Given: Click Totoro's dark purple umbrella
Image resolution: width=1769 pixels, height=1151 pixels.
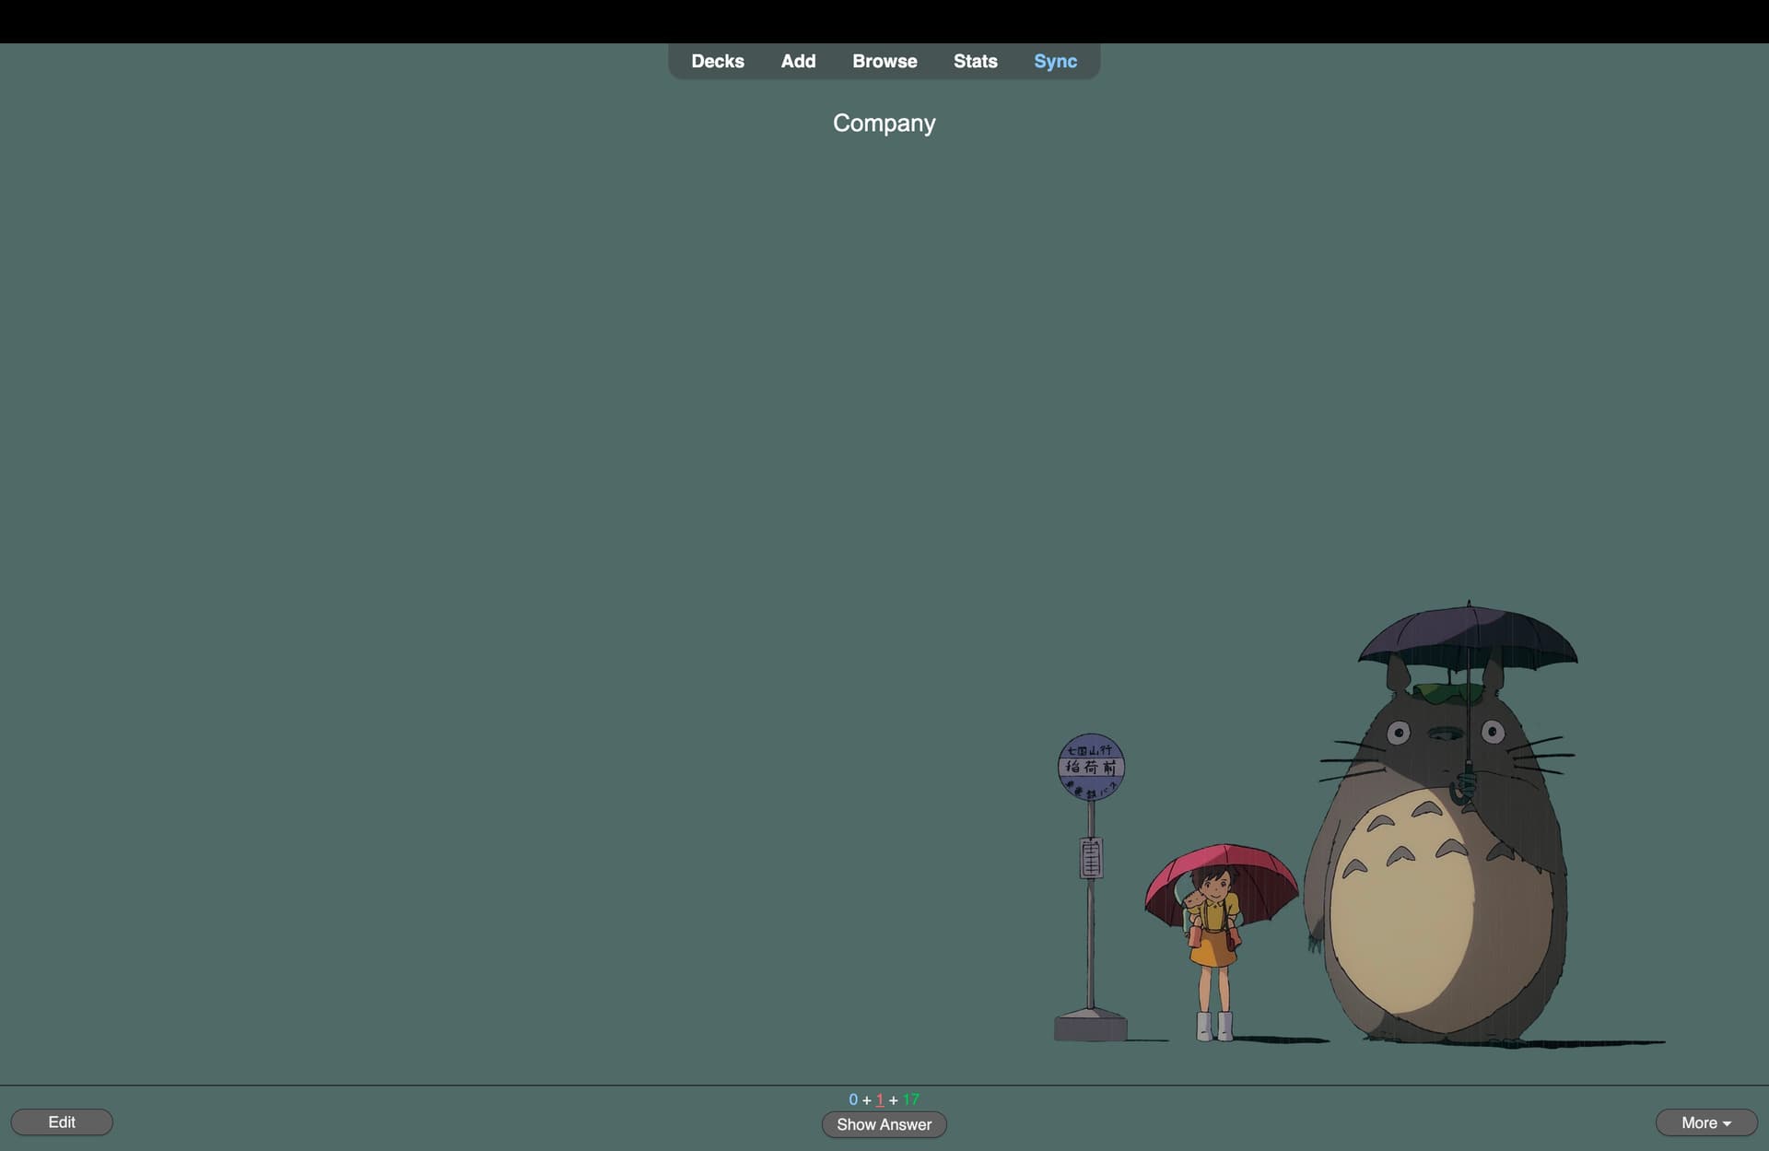Looking at the screenshot, I should click(x=1468, y=636).
